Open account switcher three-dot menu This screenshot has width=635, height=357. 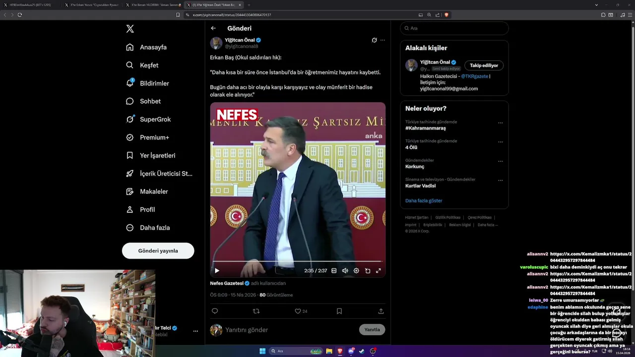(x=195, y=331)
